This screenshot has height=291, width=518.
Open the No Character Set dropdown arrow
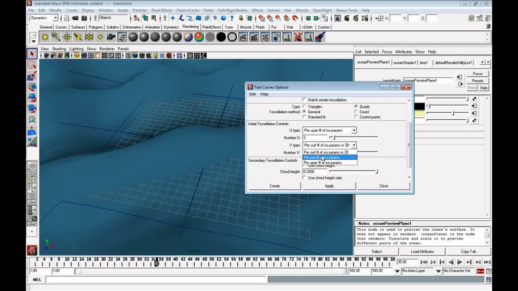(x=438, y=271)
